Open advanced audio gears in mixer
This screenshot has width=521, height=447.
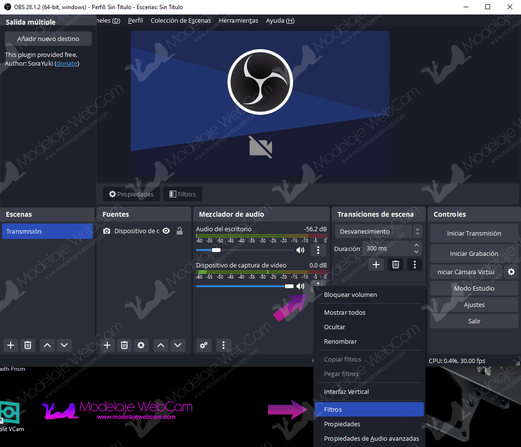point(204,345)
